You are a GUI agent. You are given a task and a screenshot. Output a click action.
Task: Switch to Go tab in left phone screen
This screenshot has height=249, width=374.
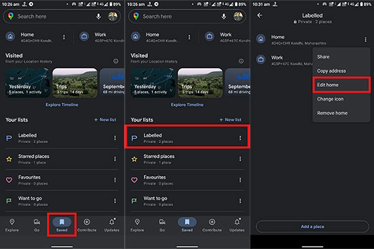click(37, 225)
